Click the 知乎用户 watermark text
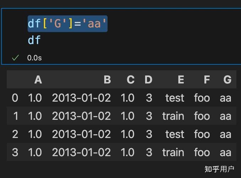Screen dimensions: 241x178 (x=219, y=169)
